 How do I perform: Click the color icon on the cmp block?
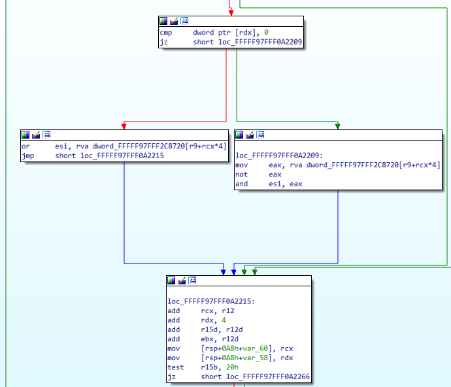coord(163,21)
